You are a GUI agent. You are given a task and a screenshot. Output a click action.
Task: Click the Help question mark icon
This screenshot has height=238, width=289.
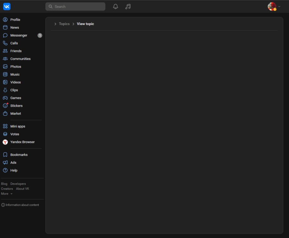pyautogui.click(x=5, y=170)
